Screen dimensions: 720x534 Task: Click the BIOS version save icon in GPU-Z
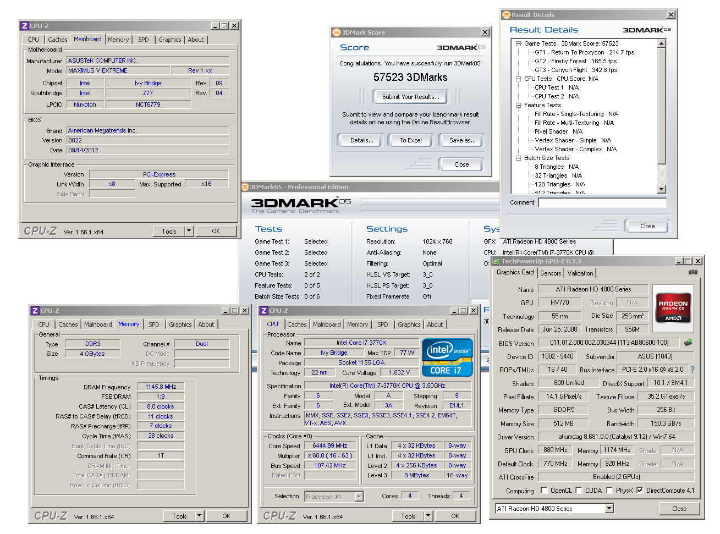[688, 343]
